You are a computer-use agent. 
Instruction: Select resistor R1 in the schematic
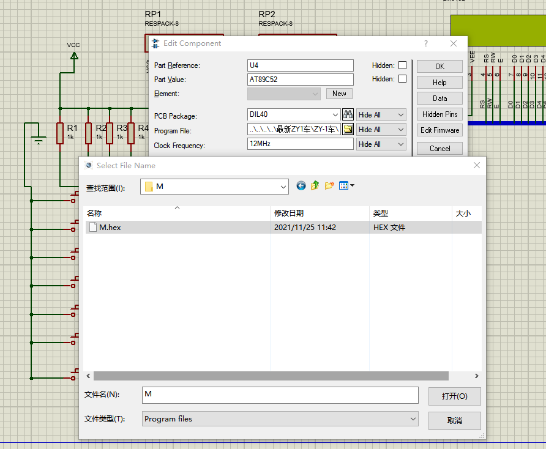coord(60,133)
